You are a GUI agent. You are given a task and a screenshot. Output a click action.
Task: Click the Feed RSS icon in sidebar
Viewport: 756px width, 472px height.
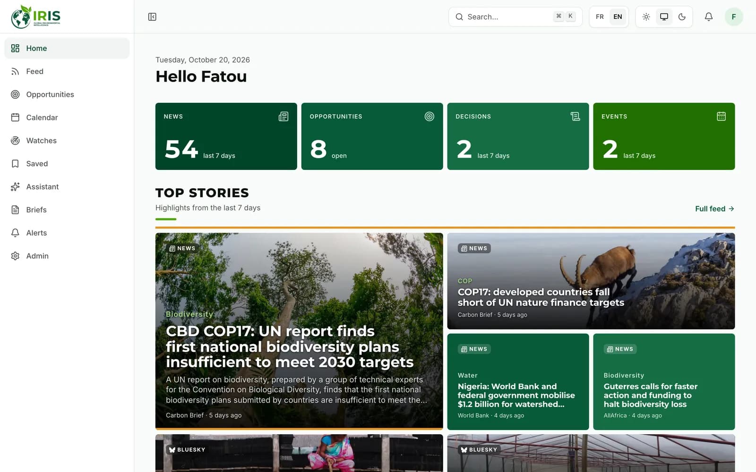(x=15, y=71)
